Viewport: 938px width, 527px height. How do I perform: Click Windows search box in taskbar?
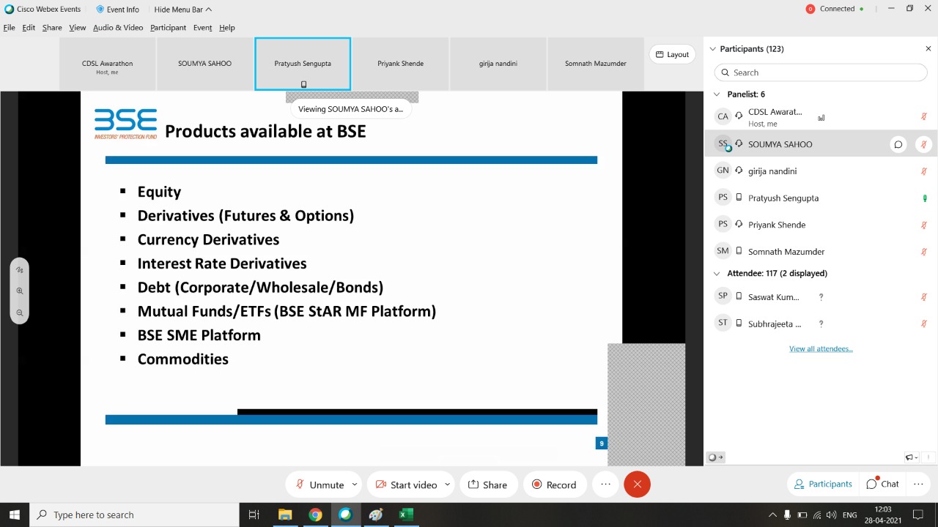click(x=134, y=515)
